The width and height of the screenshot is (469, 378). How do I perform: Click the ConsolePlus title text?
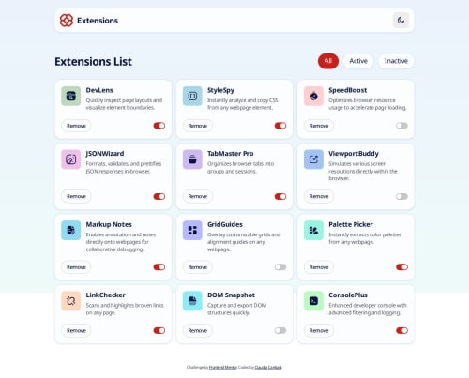coord(348,295)
